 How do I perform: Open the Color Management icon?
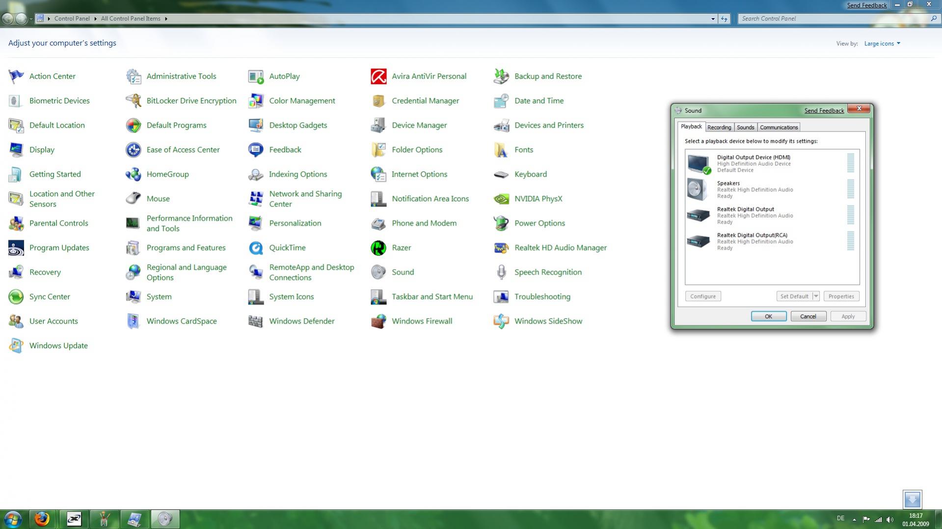click(x=256, y=101)
